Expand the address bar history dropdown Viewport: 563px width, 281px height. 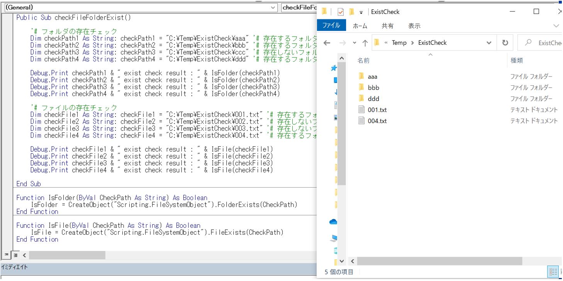(489, 43)
